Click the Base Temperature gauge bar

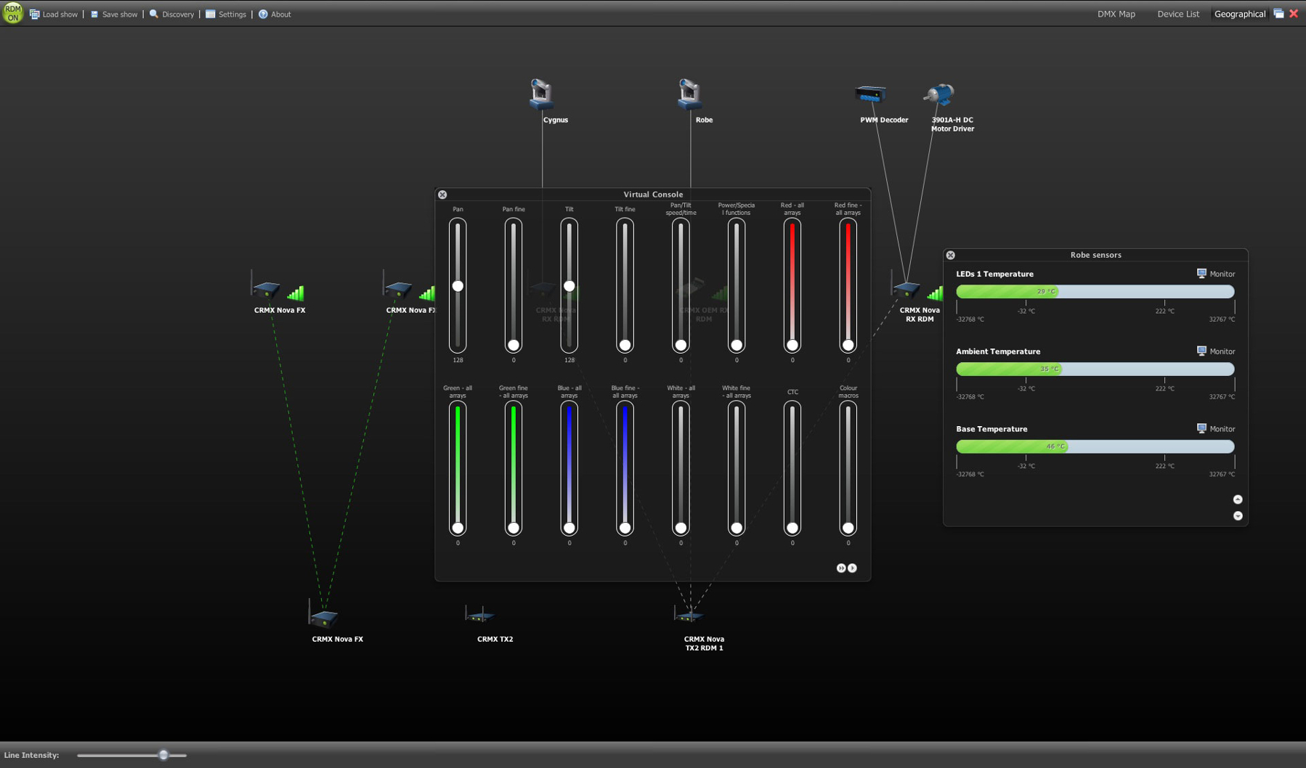pos(1095,446)
